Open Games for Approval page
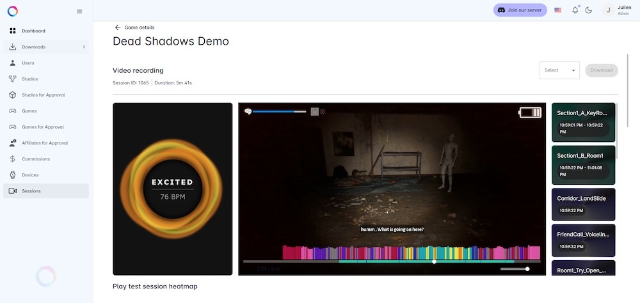Screen dimensions: 640x303 (46, 127)
